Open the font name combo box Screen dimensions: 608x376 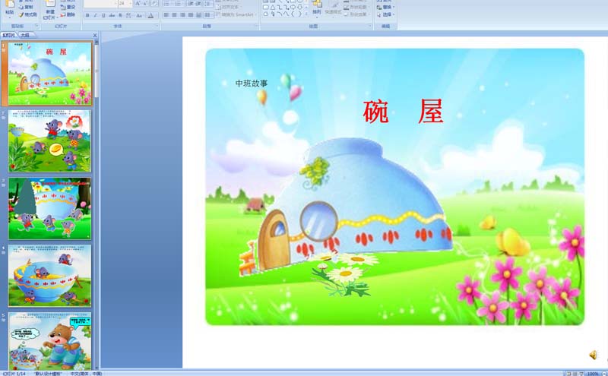(x=100, y=4)
